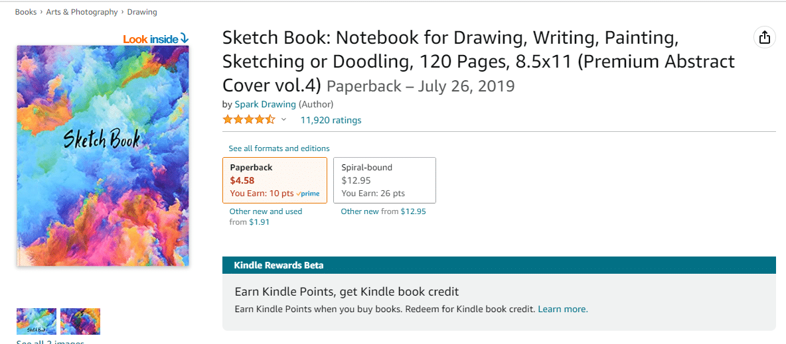This screenshot has height=344, width=786.
Task: Open the 11,920 ratings link
Action: pyautogui.click(x=331, y=120)
